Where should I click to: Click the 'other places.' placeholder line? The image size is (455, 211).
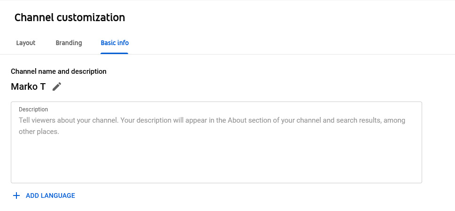[39, 132]
